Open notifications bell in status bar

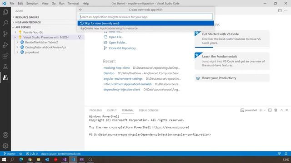point(286,154)
